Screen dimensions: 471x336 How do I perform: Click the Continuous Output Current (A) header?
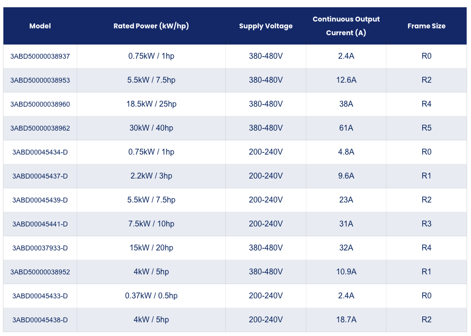pyautogui.click(x=346, y=26)
